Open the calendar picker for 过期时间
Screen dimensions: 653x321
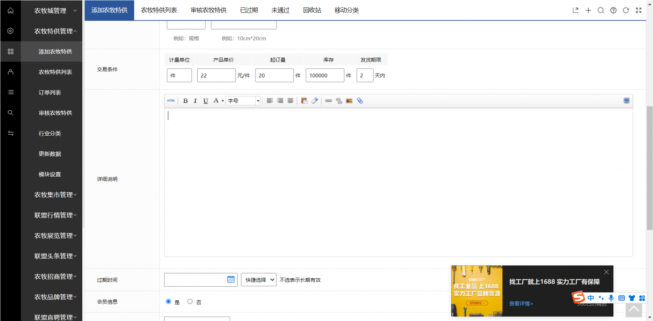pos(231,280)
